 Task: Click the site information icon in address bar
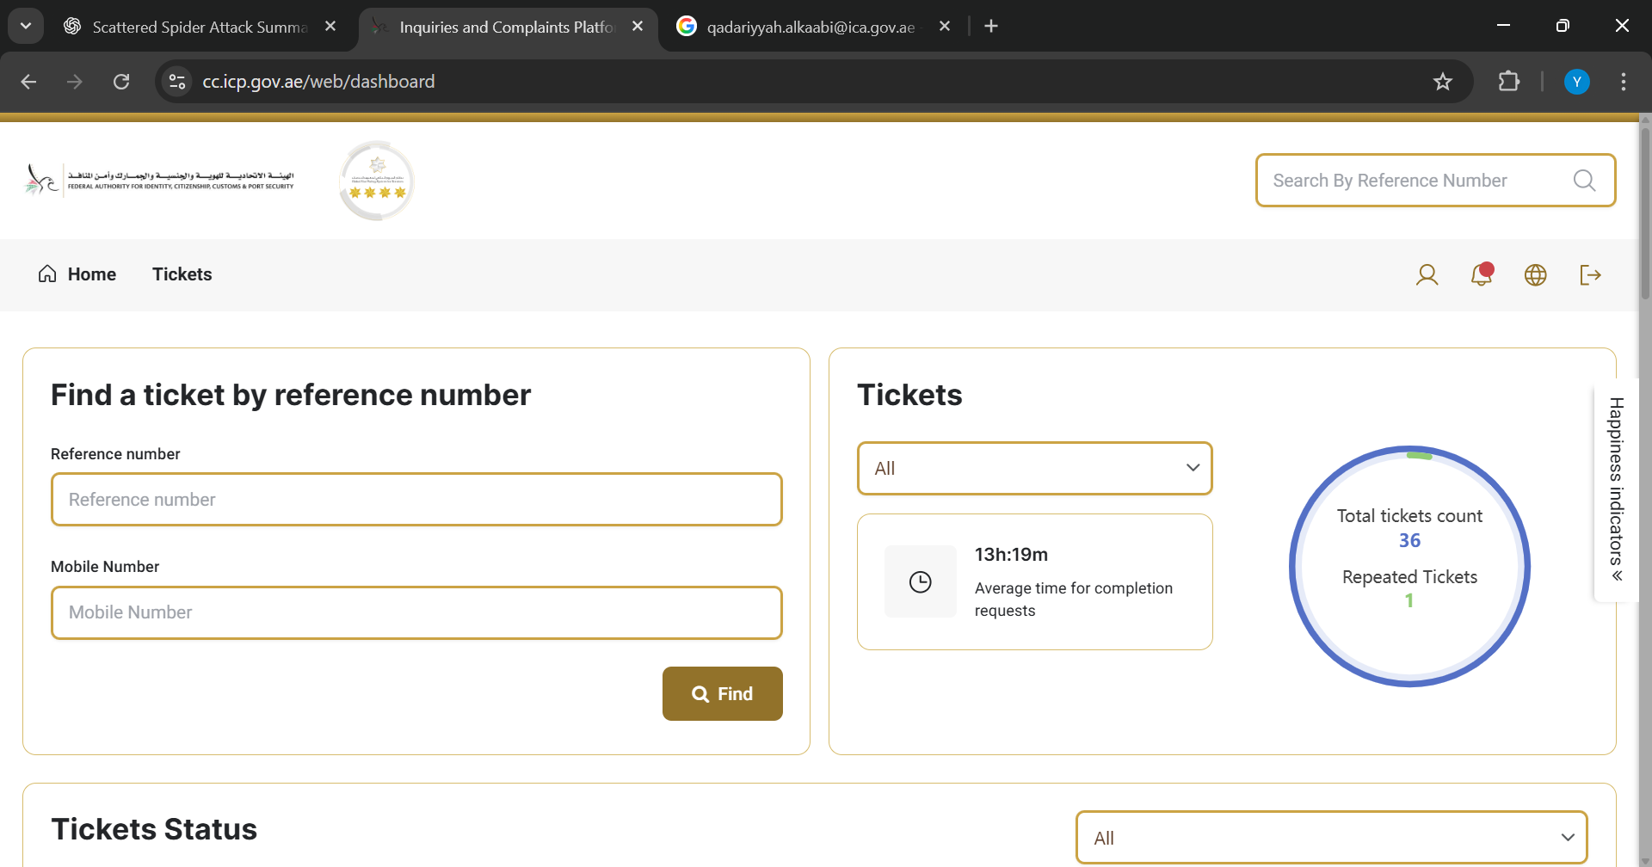pos(177,82)
